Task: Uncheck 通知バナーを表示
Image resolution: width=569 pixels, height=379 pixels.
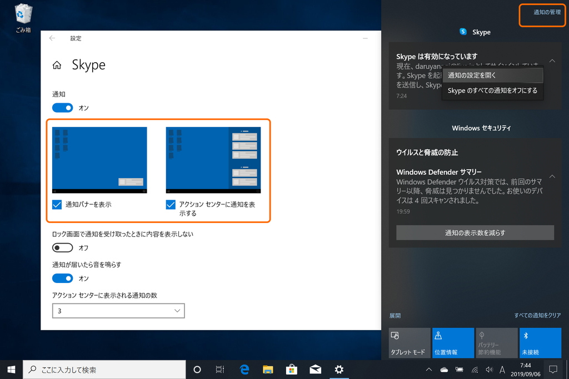Action: click(56, 204)
